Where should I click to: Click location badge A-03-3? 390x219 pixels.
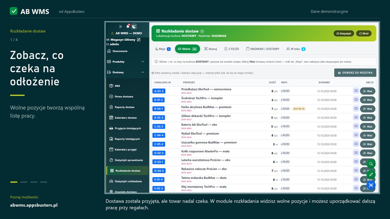click(159, 91)
